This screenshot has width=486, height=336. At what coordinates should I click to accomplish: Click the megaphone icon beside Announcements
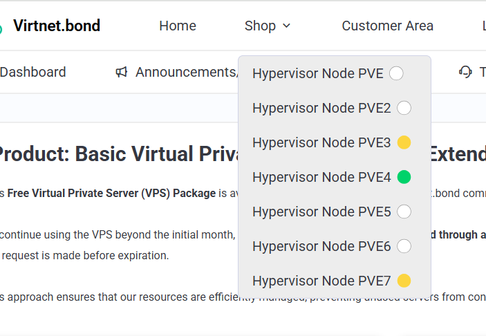[122, 72]
